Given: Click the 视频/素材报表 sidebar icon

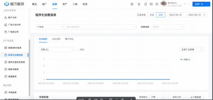Looking at the screenshot, I should (x=6, y=48).
